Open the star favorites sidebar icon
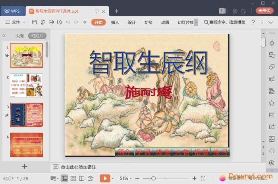The height and width of the screenshot is (184, 278). click(x=272, y=103)
